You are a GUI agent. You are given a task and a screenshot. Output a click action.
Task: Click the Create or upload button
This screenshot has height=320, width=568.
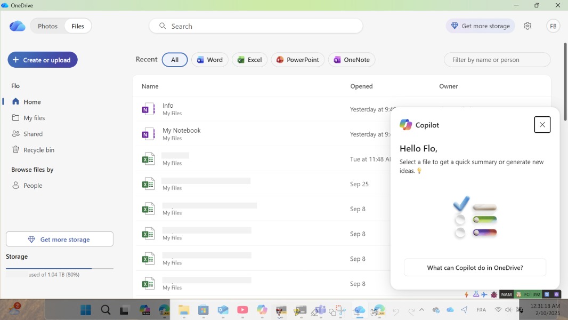tap(42, 60)
